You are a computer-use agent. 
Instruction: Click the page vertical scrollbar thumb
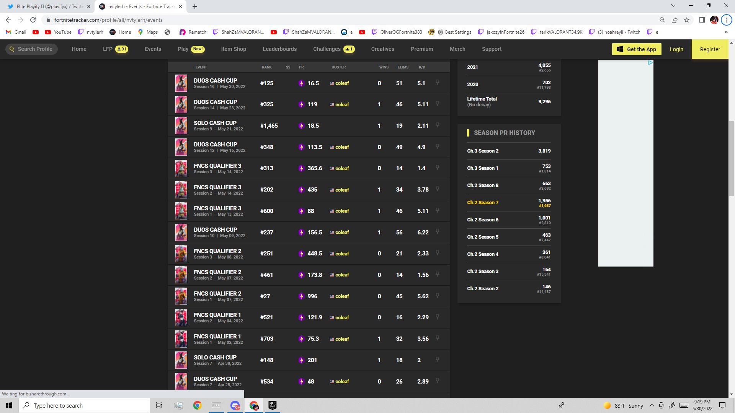(x=732, y=158)
